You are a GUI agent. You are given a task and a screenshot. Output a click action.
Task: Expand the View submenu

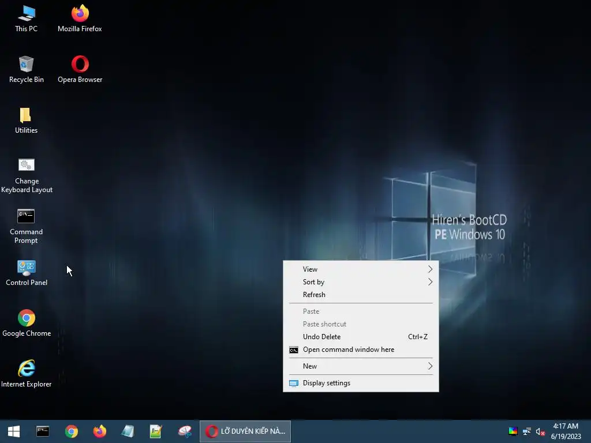[x=361, y=269]
